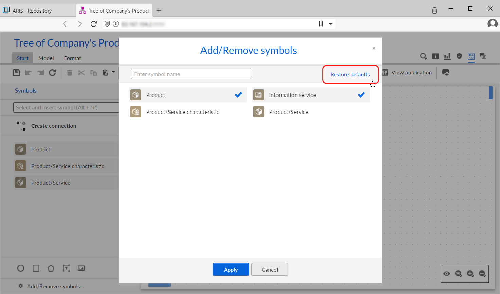This screenshot has width=500, height=294.
Task: Open the Find/search icon at top right
Action: [423, 57]
